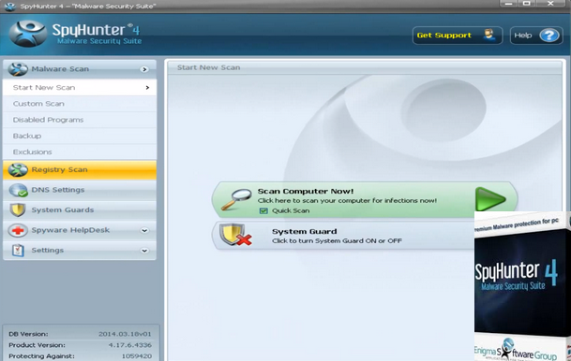This screenshot has height=361, width=571.
Task: Click the DB Version value 2014.03.18v01
Action: (x=125, y=334)
